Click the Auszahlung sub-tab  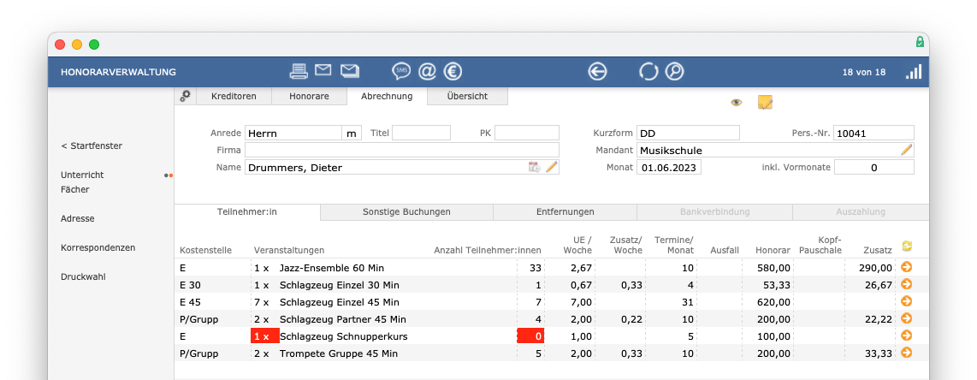[x=861, y=211]
